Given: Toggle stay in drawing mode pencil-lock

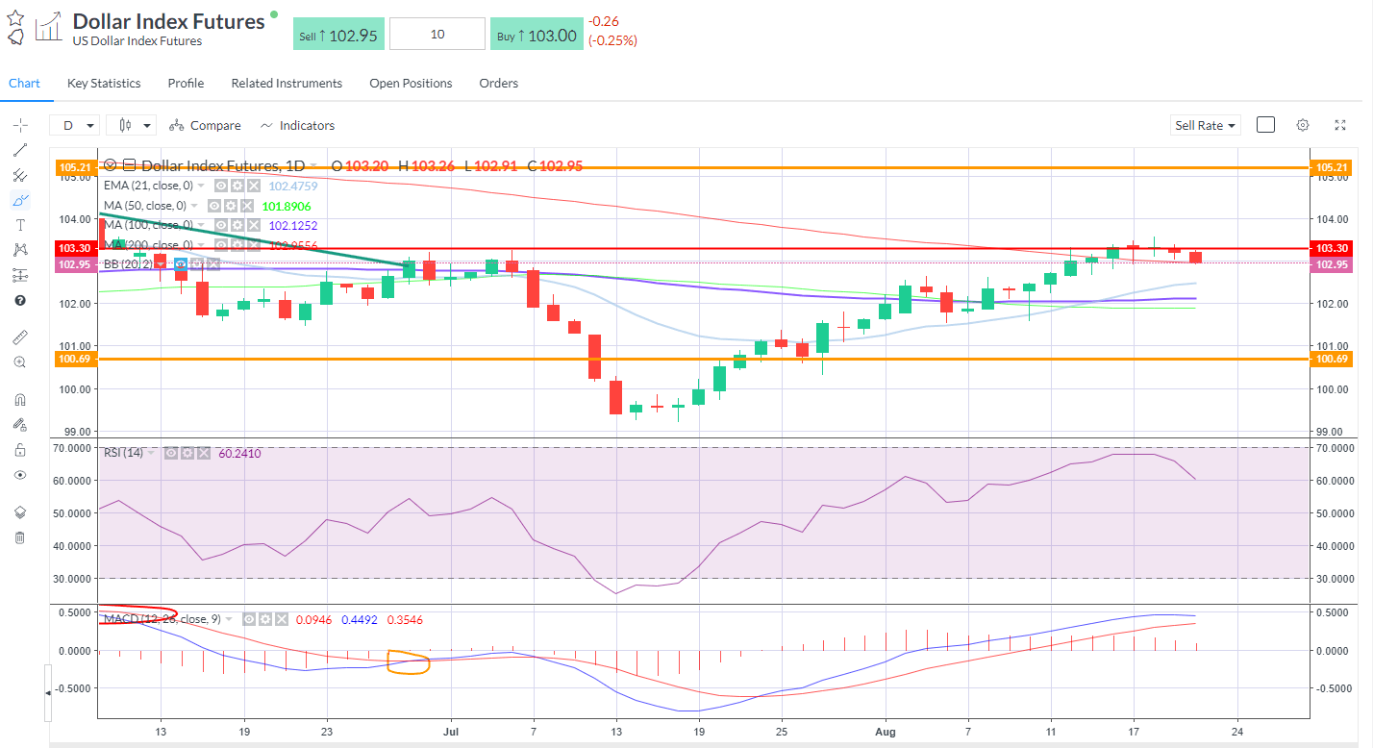Looking at the screenshot, I should click(19, 425).
